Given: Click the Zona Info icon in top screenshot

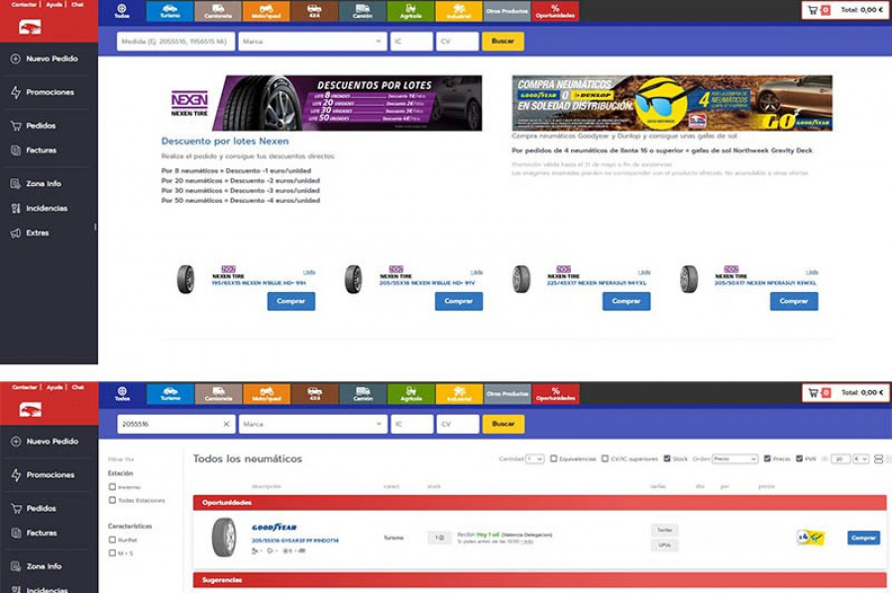Looking at the screenshot, I should pos(15,183).
